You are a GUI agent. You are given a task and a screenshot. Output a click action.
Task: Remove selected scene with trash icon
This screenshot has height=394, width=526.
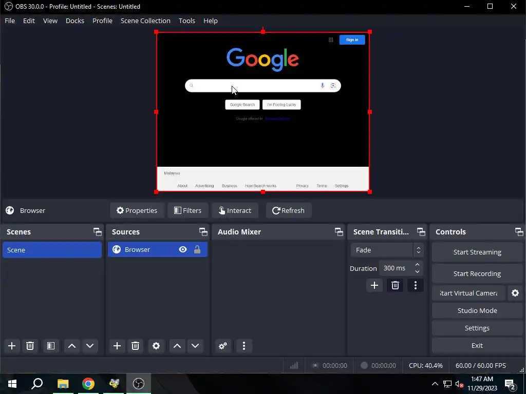[x=30, y=346]
